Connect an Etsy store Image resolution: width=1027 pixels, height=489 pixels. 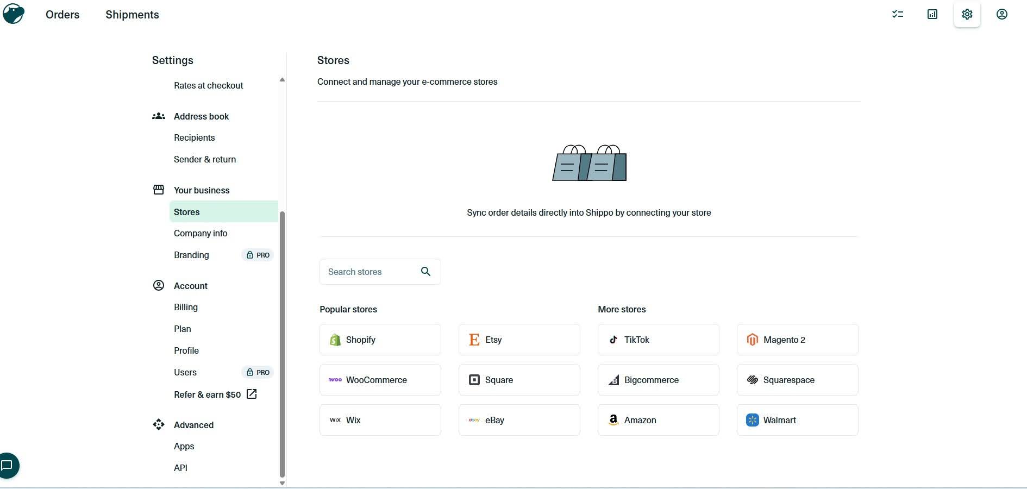pyautogui.click(x=519, y=340)
